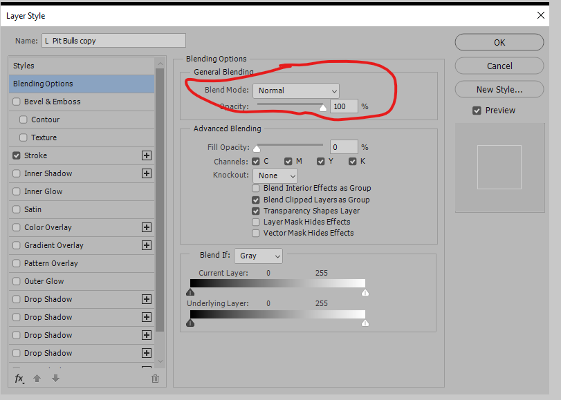Click the trash icon to delete an effect
The width and height of the screenshot is (561, 400).
click(x=155, y=379)
